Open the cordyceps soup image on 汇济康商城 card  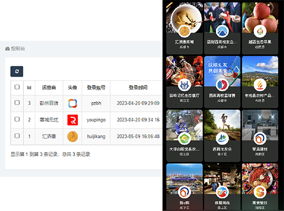click(x=185, y=18)
